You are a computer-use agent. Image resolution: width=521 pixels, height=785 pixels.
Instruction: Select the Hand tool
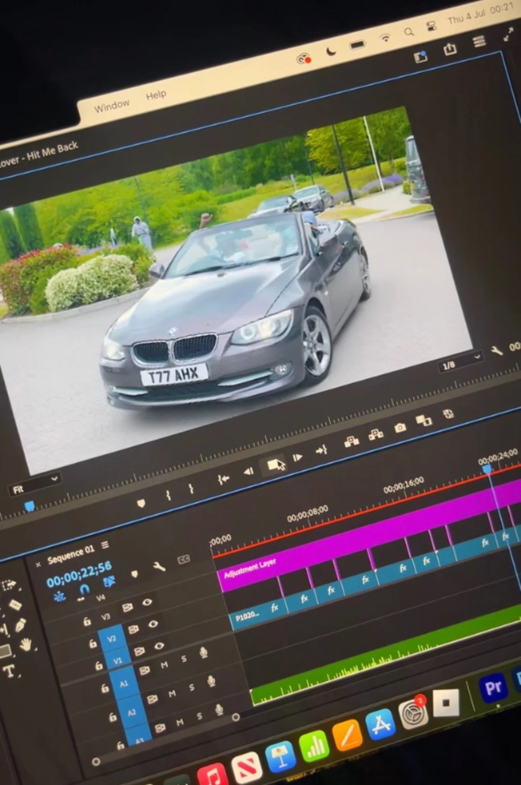coord(26,644)
